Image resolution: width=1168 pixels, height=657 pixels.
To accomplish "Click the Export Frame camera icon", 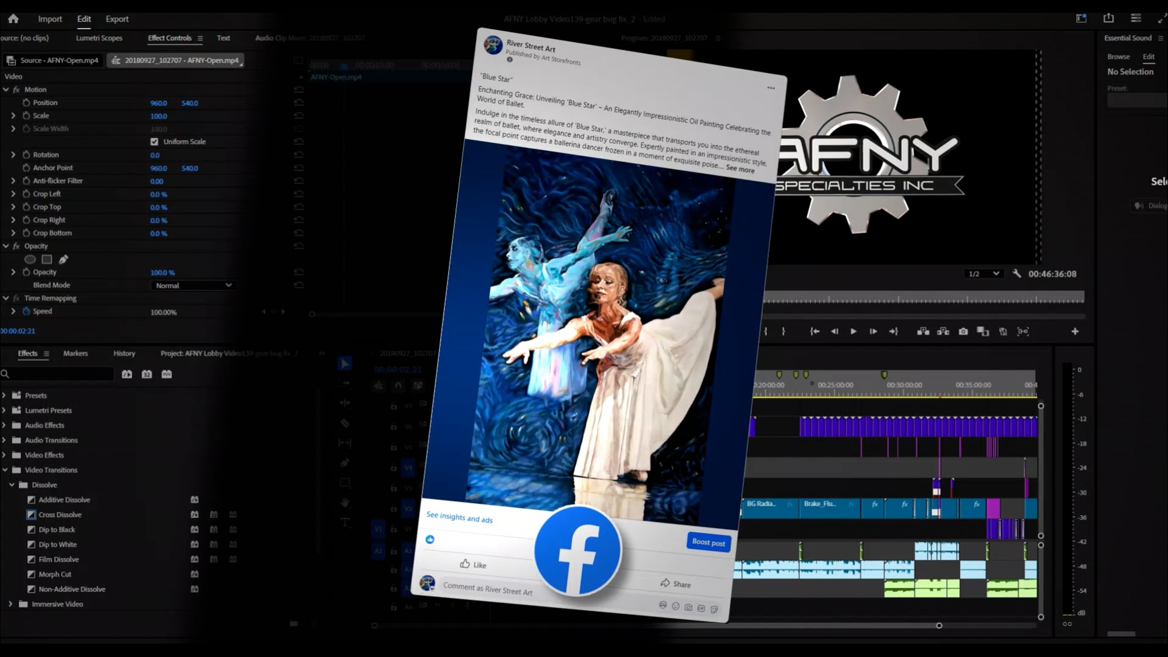I will [963, 332].
